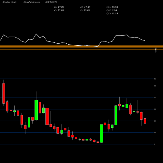Click the OC: 13.33 reading

(112, 7)
